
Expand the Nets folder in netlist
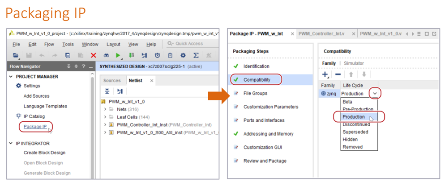[x=105, y=109]
